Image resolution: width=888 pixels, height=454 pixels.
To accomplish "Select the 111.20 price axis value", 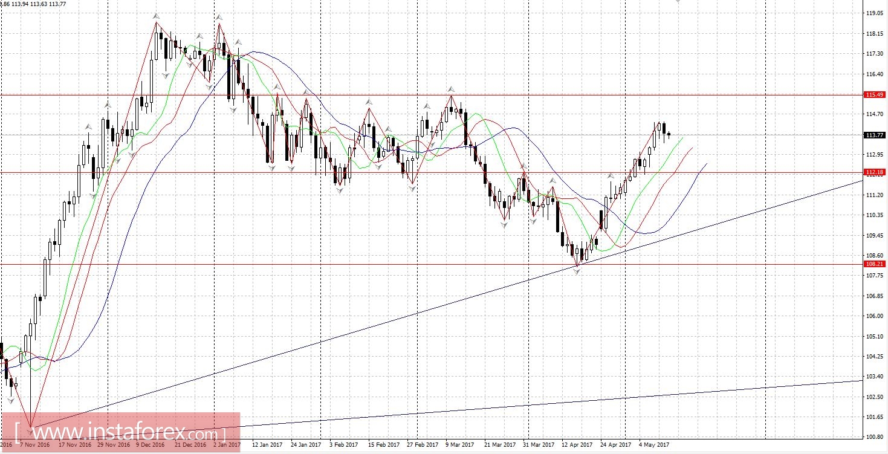I will (874, 195).
